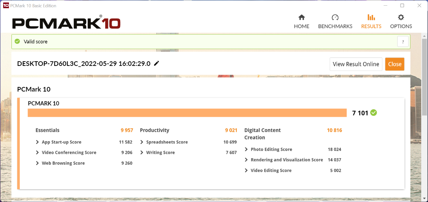Expand the Video Editing Score row
The image size is (428, 202).
[246, 171]
